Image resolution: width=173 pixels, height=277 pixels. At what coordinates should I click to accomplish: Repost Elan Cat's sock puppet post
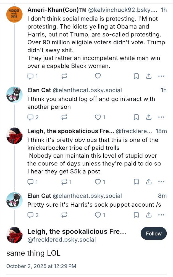point(64,215)
